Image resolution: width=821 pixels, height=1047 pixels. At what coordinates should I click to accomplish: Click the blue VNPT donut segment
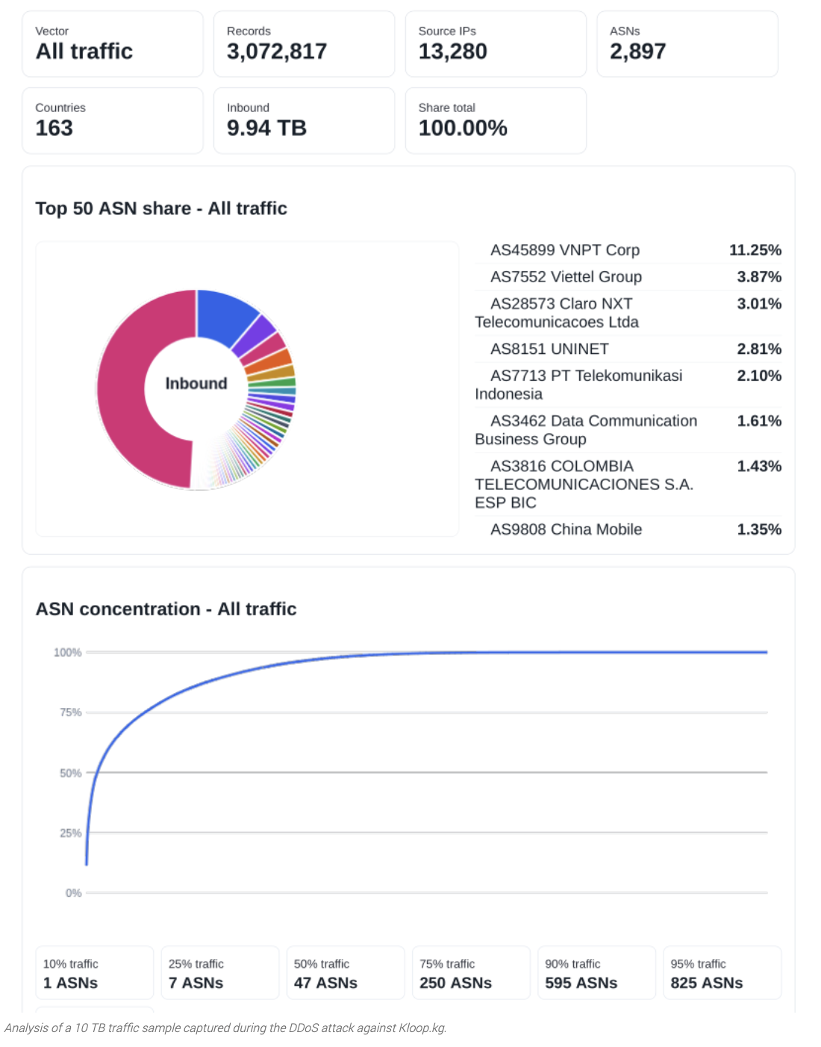click(224, 314)
